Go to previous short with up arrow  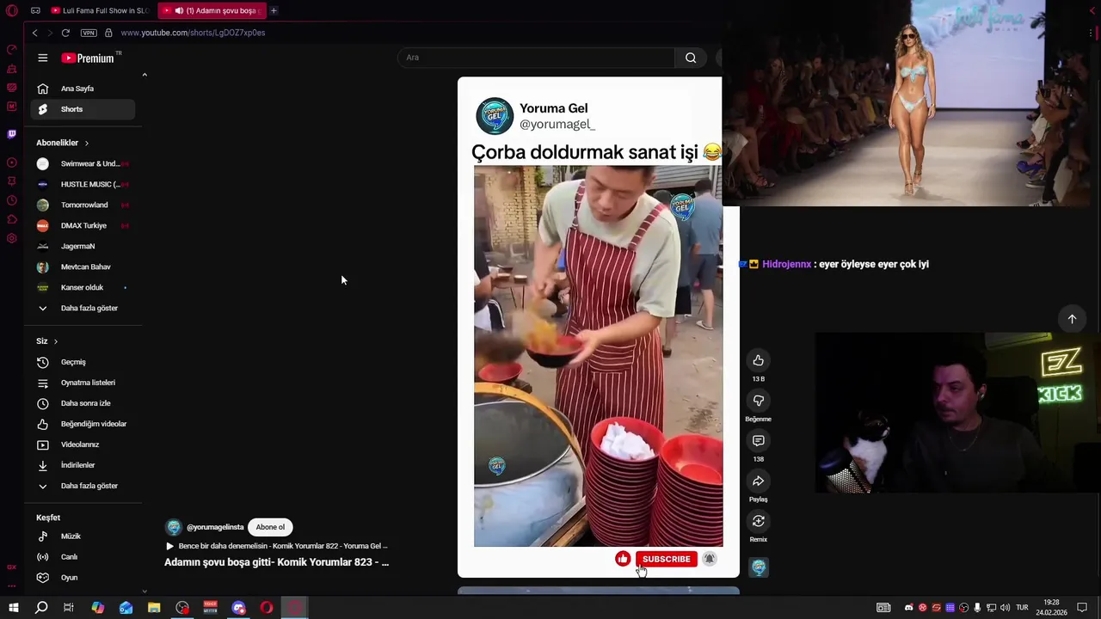(1072, 319)
